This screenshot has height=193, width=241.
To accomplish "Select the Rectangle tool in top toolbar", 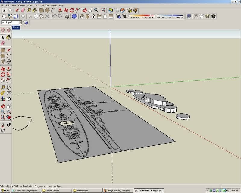I will pyautogui.click(x=41, y=11).
